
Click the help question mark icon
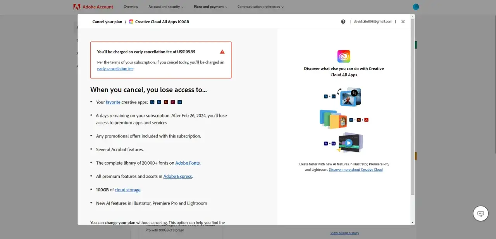pos(343,22)
